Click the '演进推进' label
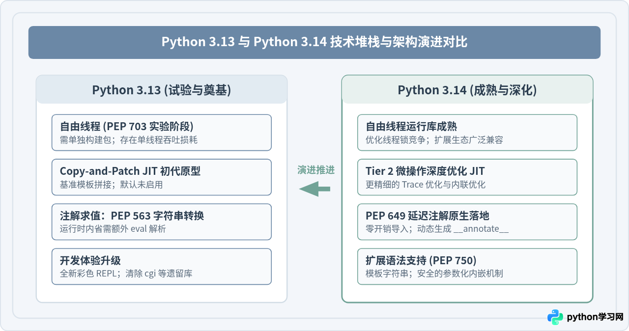The image size is (629, 331). [x=315, y=170]
